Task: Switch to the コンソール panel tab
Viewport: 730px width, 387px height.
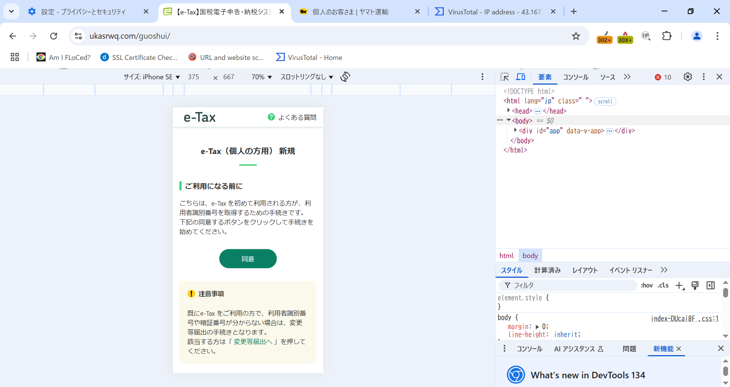Action: pos(576,77)
